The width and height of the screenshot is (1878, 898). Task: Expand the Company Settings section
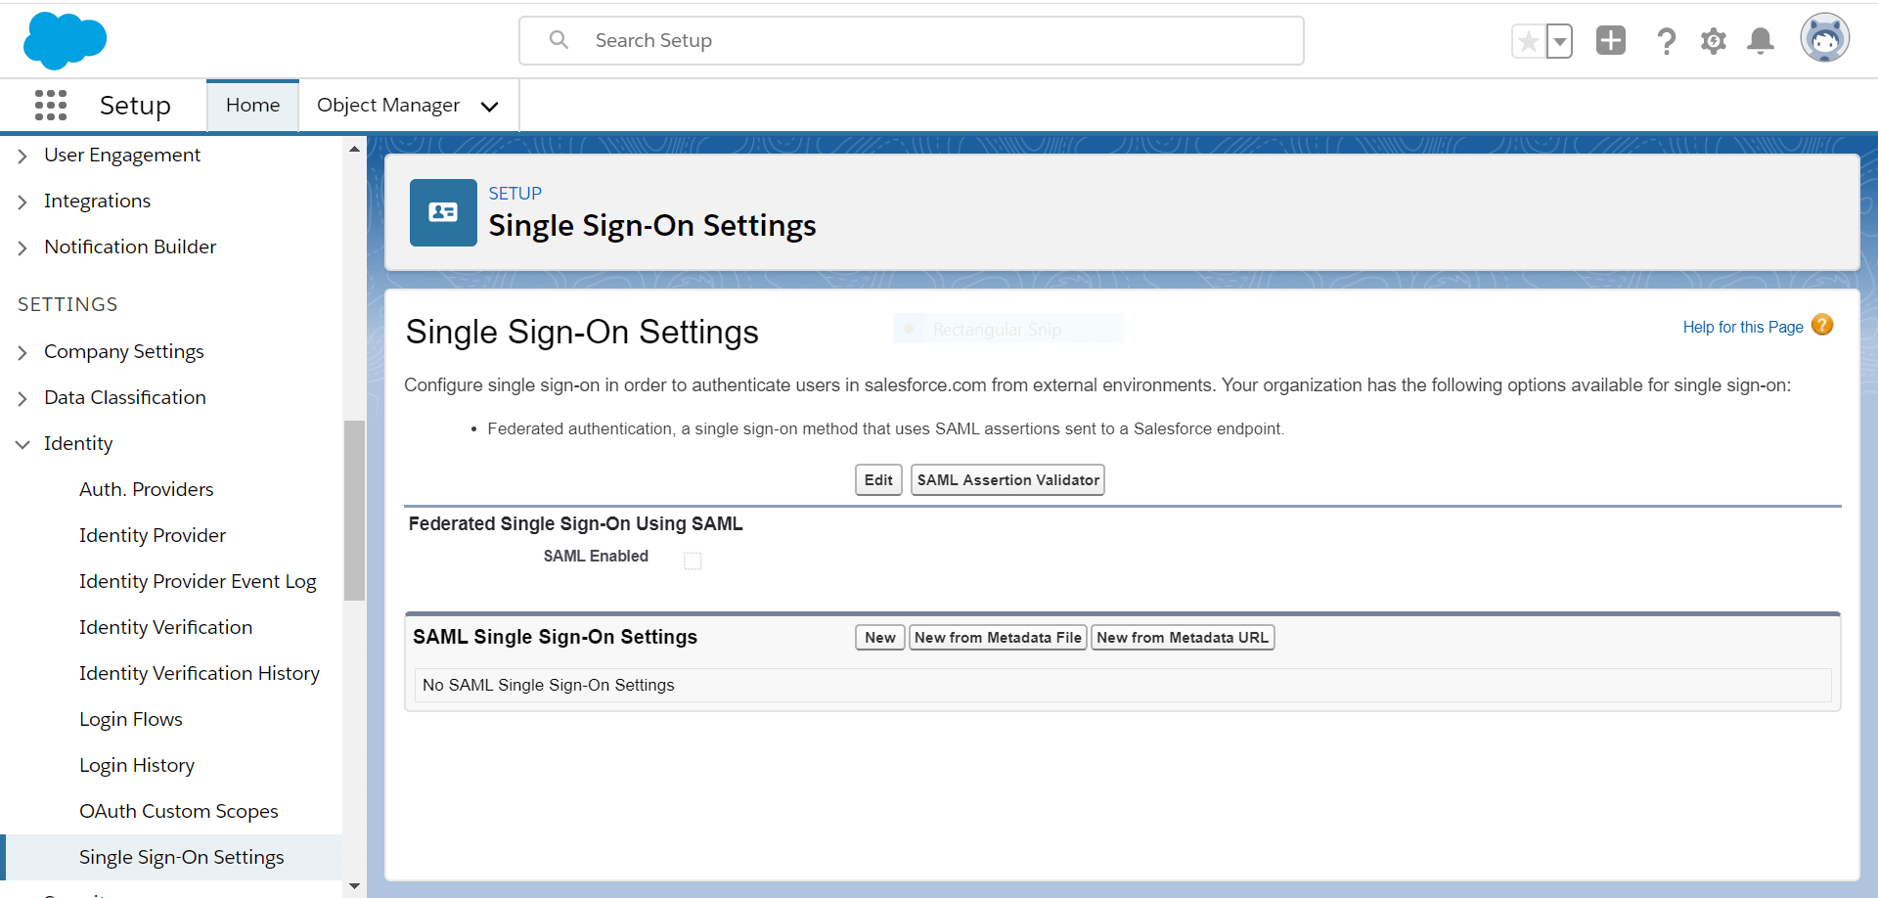click(x=22, y=352)
